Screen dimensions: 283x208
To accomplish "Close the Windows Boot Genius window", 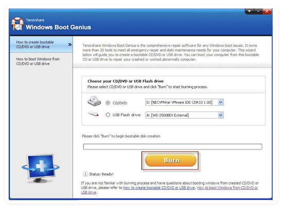I will pyautogui.click(x=267, y=11).
